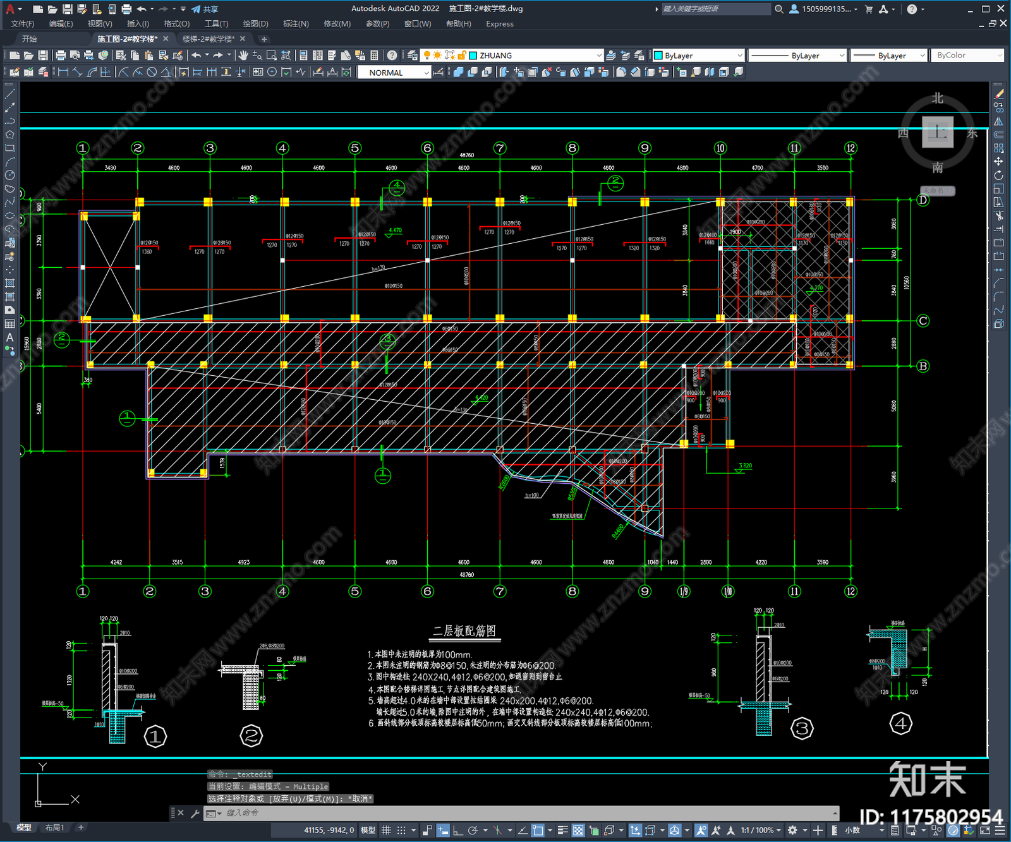Toggle dynamic input in status bar

pos(443,830)
